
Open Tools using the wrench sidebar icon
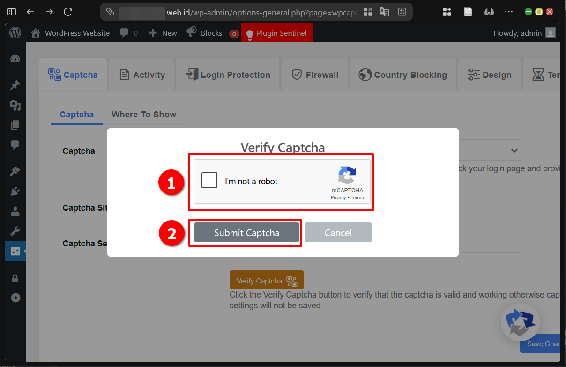point(15,231)
